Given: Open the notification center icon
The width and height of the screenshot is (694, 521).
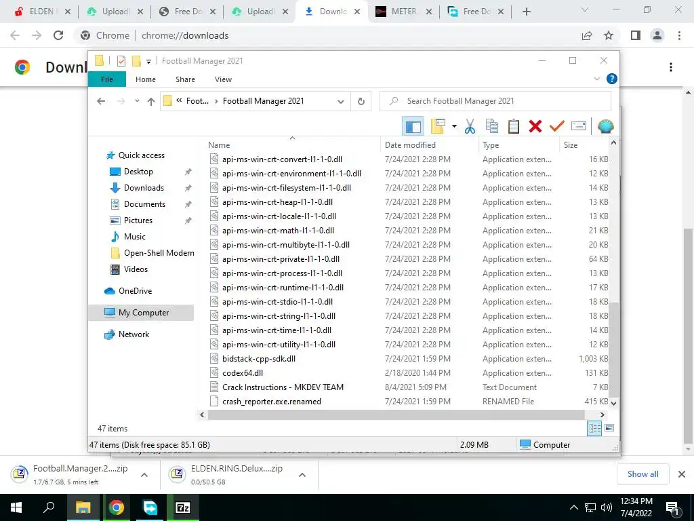Looking at the screenshot, I should (x=672, y=508).
